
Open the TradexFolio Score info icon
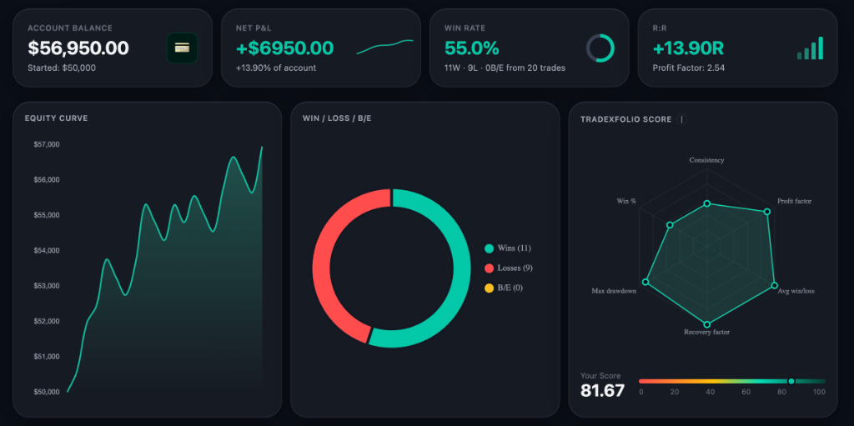click(682, 119)
